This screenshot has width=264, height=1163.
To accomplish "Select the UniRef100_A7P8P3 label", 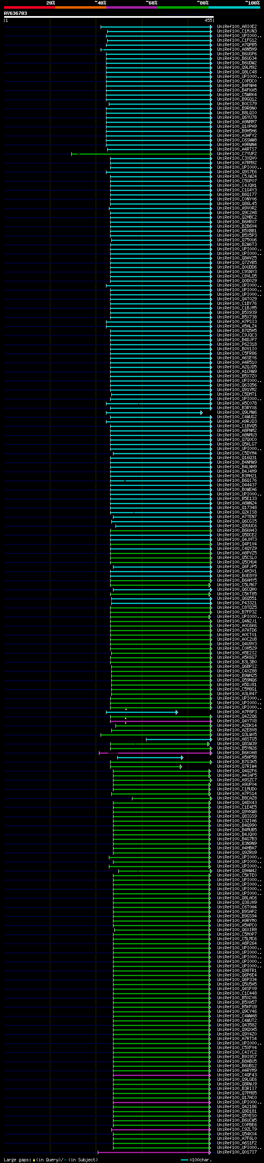I will [237, 712].
